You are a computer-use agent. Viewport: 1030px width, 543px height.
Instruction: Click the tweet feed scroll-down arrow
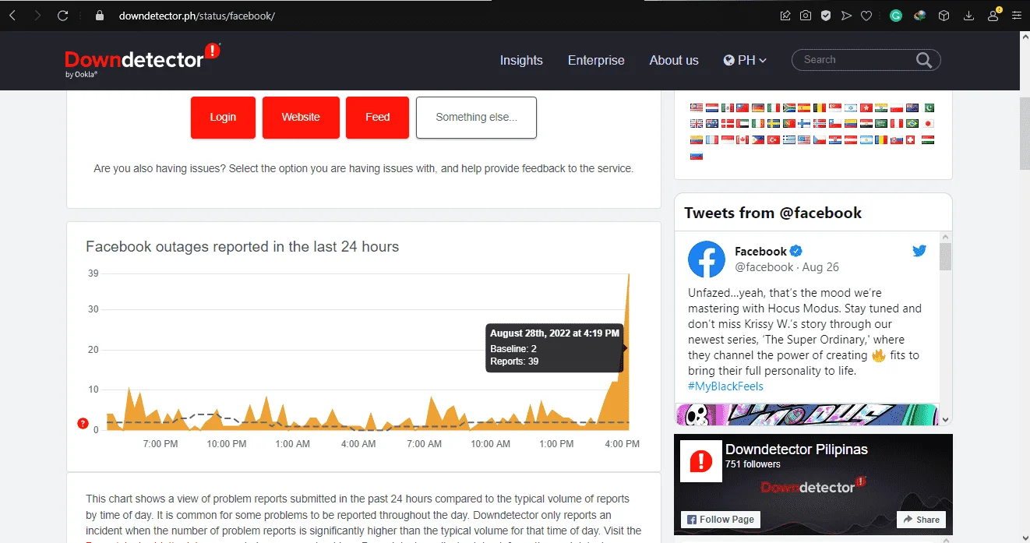(x=945, y=419)
